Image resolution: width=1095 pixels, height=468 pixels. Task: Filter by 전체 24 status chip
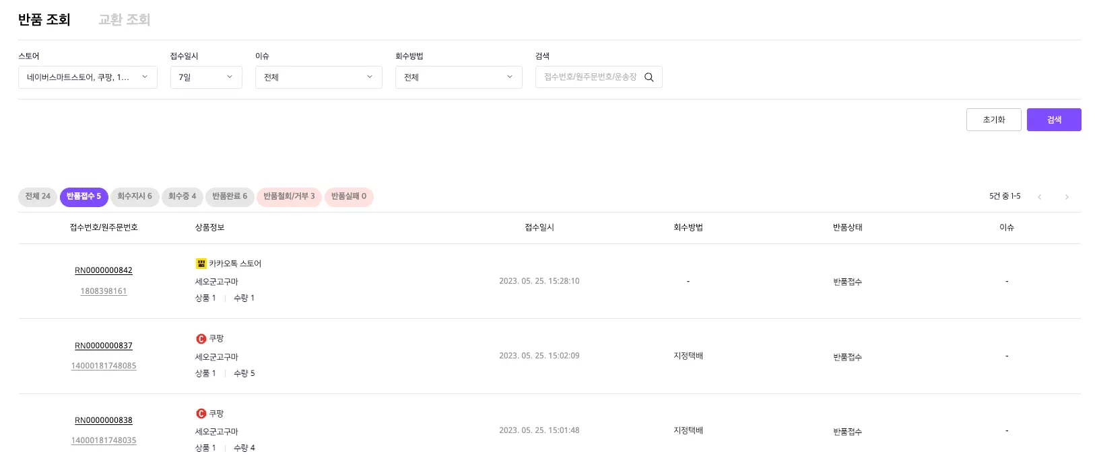[38, 196]
